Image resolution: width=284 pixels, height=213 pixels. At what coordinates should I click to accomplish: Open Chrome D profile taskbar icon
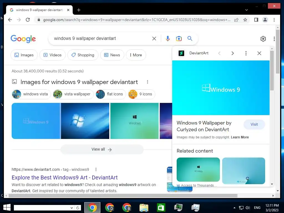109,207
